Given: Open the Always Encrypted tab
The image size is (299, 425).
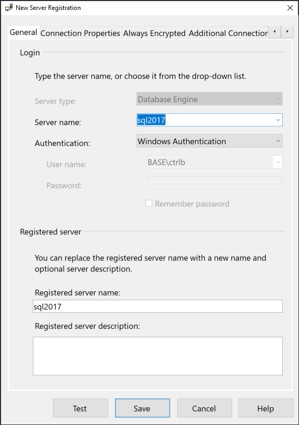Looking at the screenshot, I should pyautogui.click(x=154, y=33).
